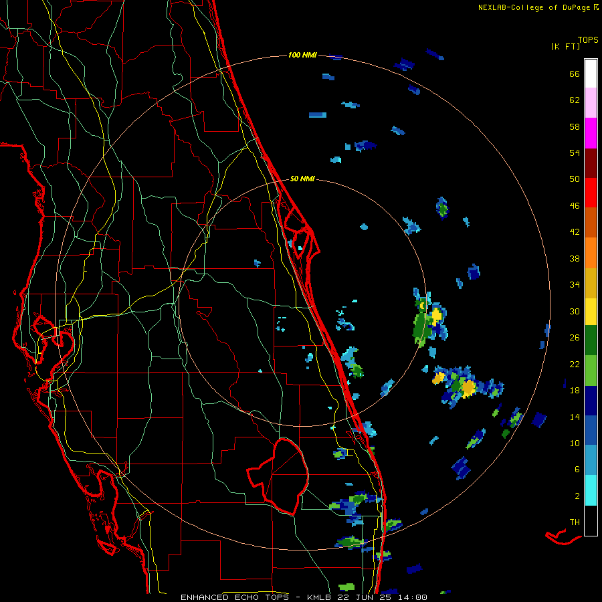The width and height of the screenshot is (602, 602).
Task: Click the magenta legend swatch
Action: [591, 133]
